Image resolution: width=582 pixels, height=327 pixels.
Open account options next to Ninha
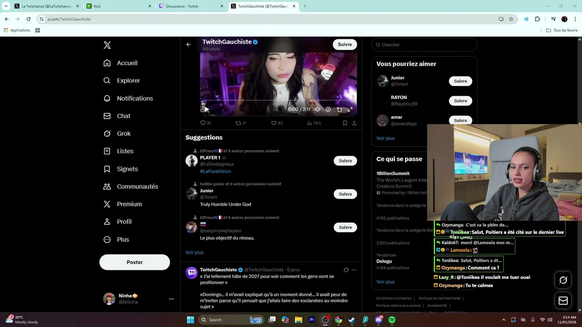(x=171, y=299)
